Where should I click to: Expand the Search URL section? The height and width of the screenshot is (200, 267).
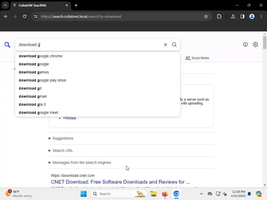pos(61,151)
